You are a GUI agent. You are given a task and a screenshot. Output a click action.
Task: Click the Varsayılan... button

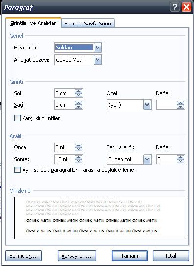pyautogui.click(x=77, y=256)
